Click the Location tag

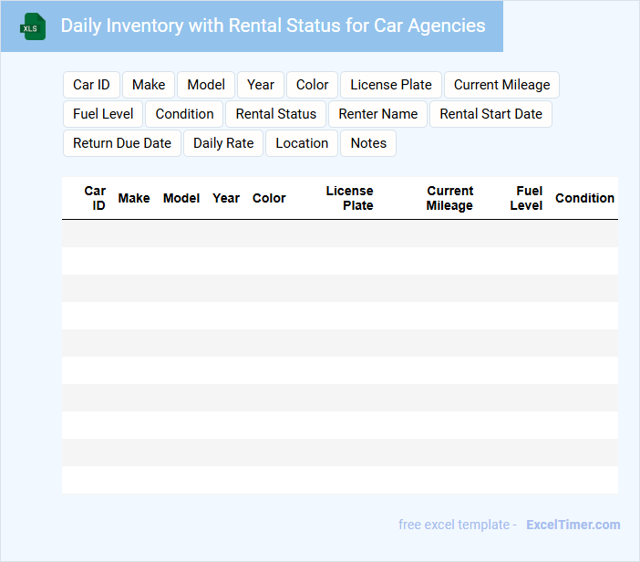pos(302,143)
